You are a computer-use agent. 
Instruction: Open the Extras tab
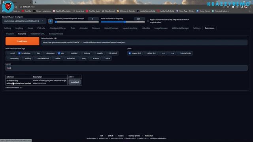[x=30, y=28]
